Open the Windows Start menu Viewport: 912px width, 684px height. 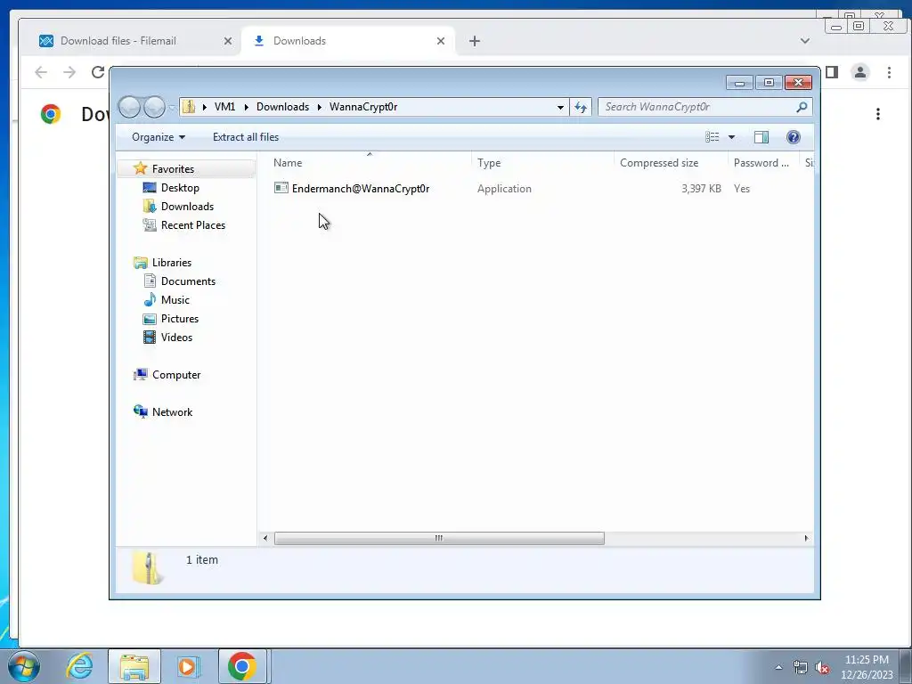(24, 666)
